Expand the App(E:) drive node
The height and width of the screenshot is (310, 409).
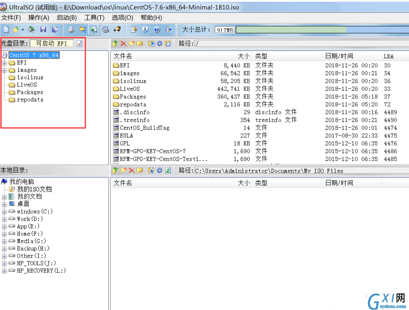[x=4, y=227]
